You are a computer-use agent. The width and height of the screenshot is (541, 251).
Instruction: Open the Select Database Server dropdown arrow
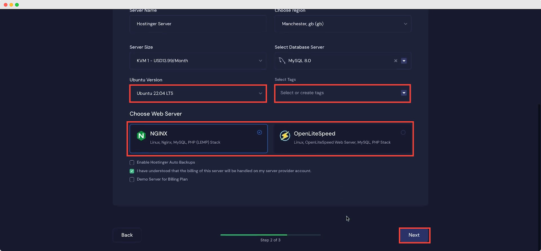coord(404,61)
